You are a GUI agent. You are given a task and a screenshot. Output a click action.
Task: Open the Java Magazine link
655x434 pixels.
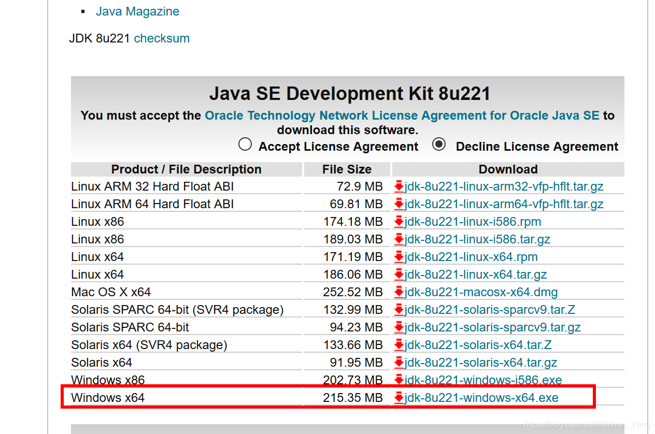pos(138,11)
